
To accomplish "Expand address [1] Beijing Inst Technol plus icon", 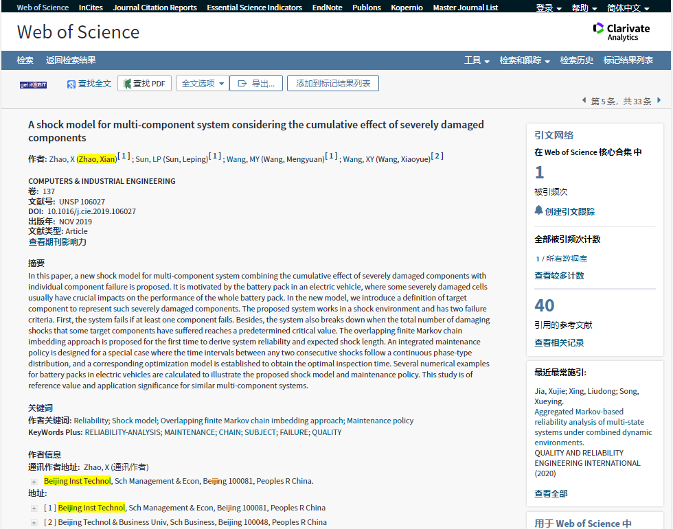I will pyautogui.click(x=34, y=508).
